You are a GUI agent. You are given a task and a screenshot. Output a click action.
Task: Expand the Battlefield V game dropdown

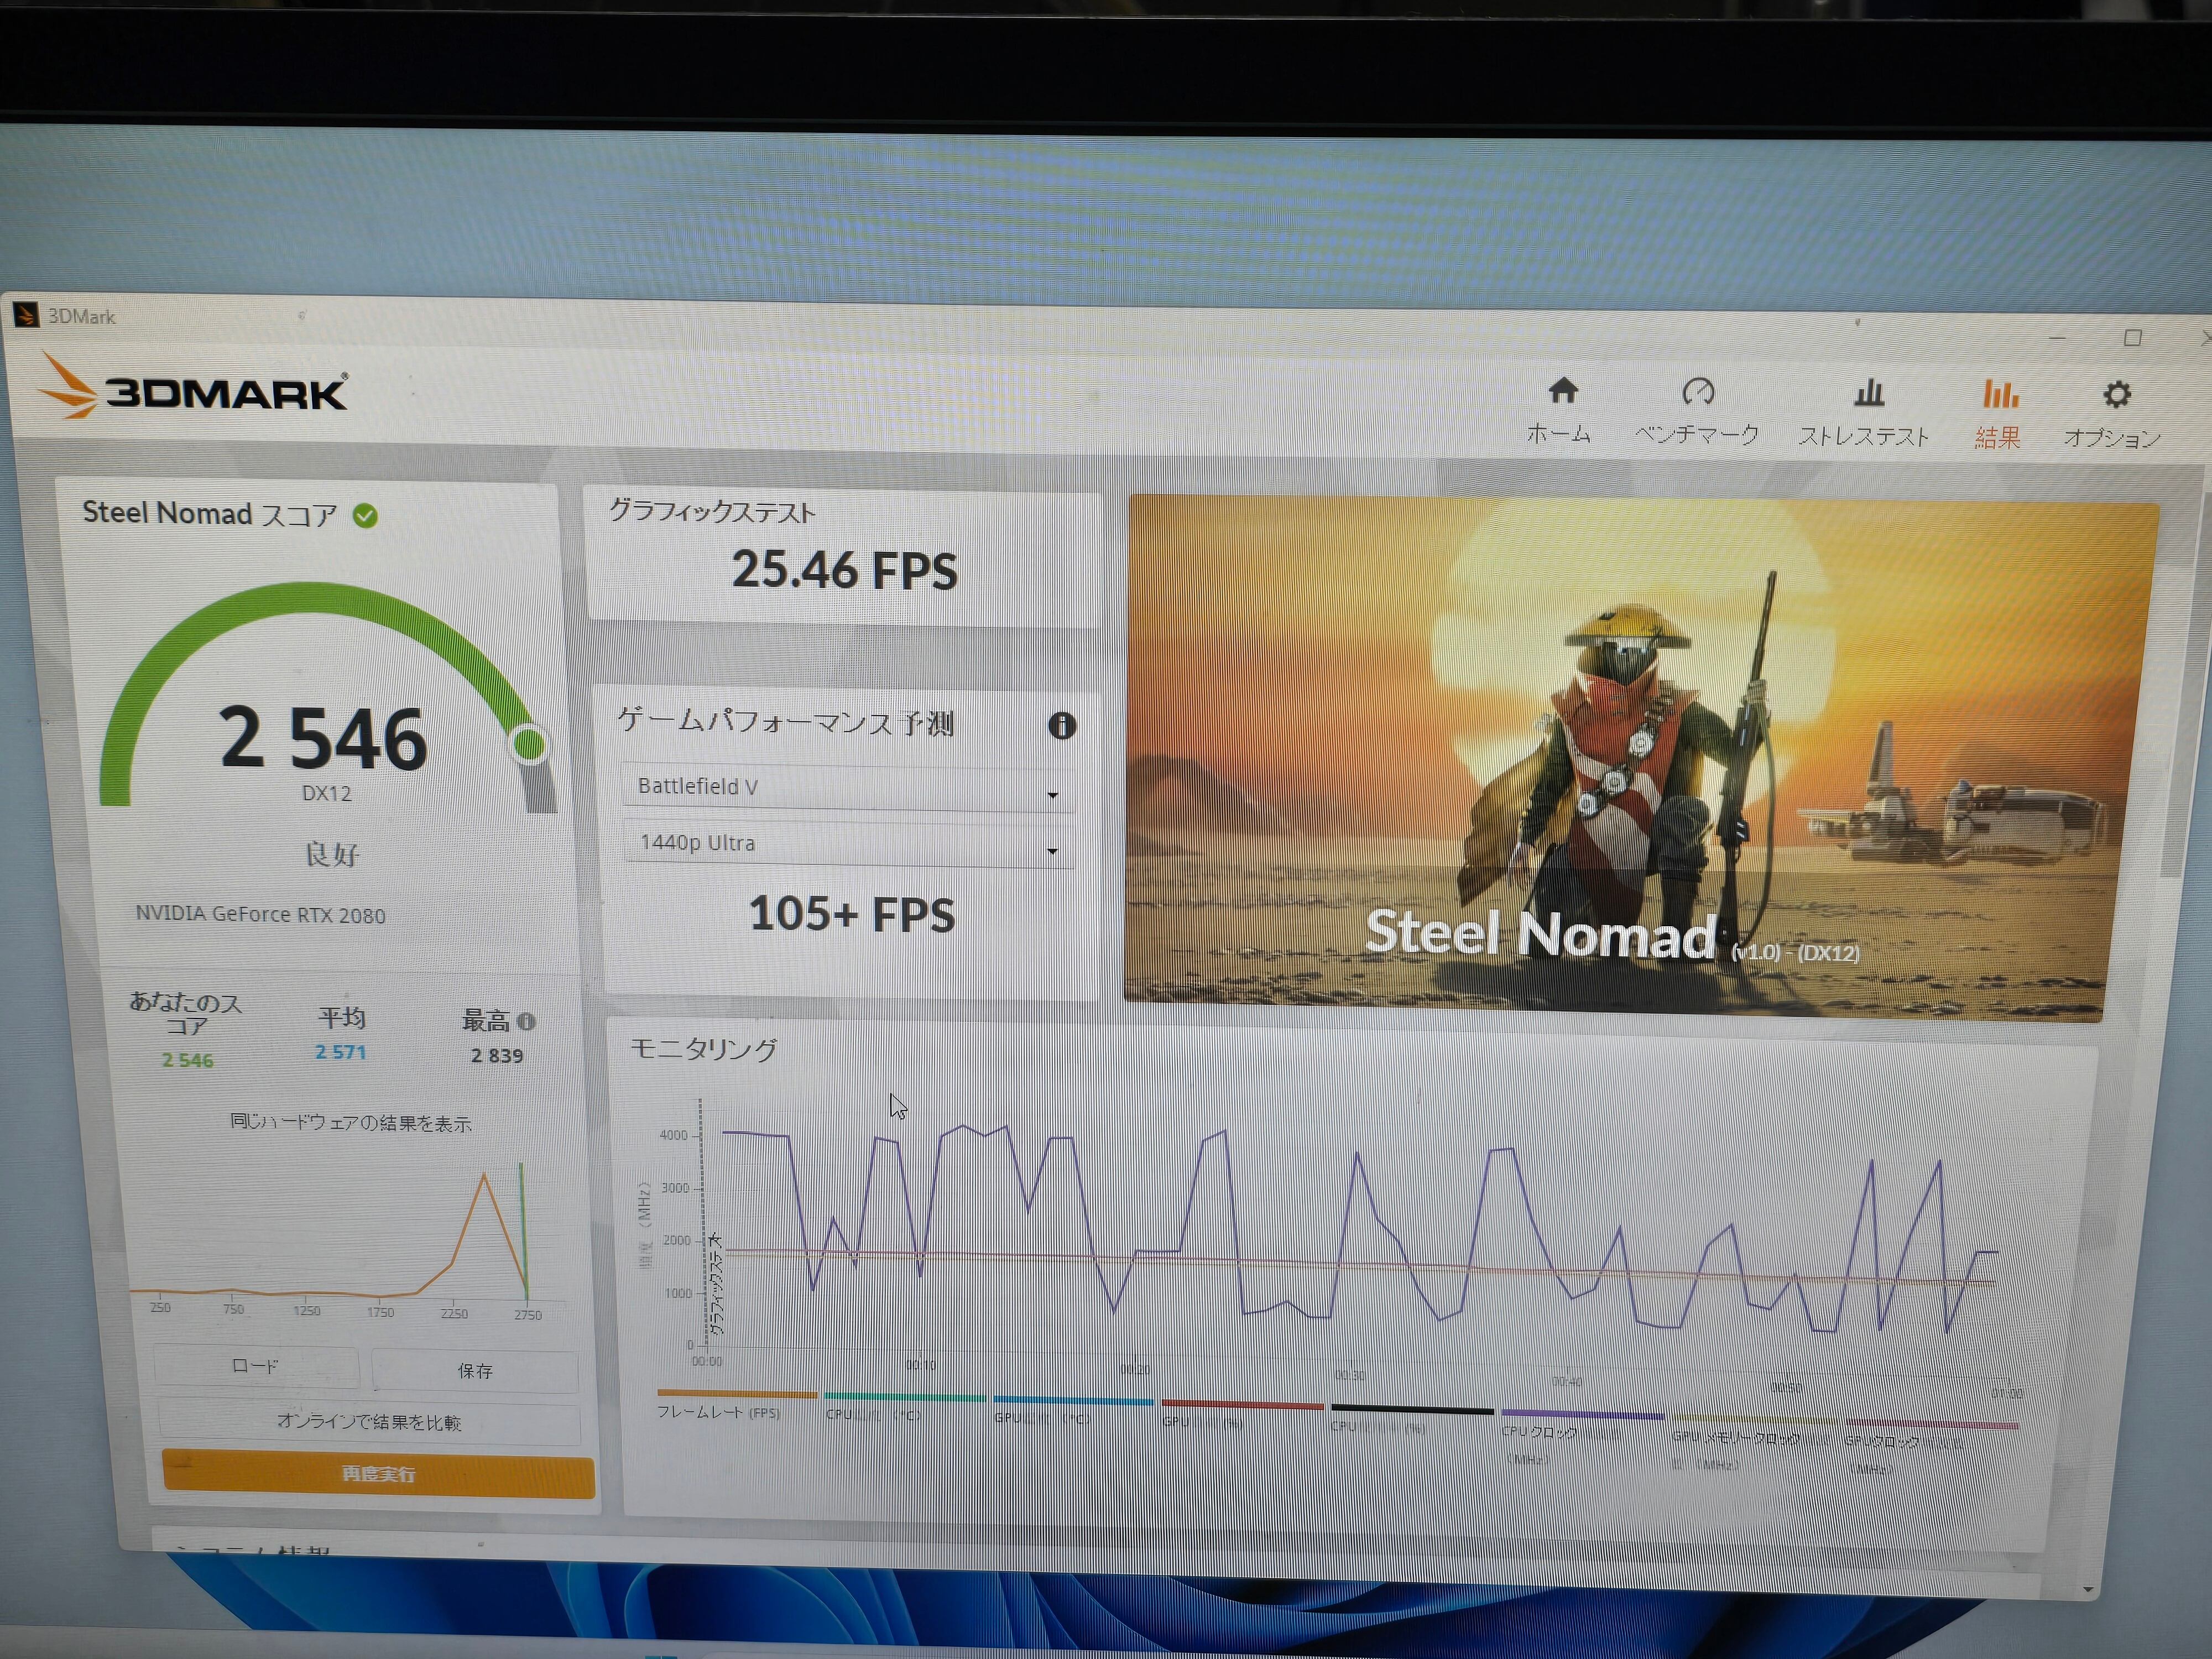point(847,788)
